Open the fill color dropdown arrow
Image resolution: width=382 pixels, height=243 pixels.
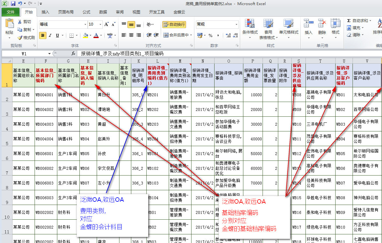point(90,35)
